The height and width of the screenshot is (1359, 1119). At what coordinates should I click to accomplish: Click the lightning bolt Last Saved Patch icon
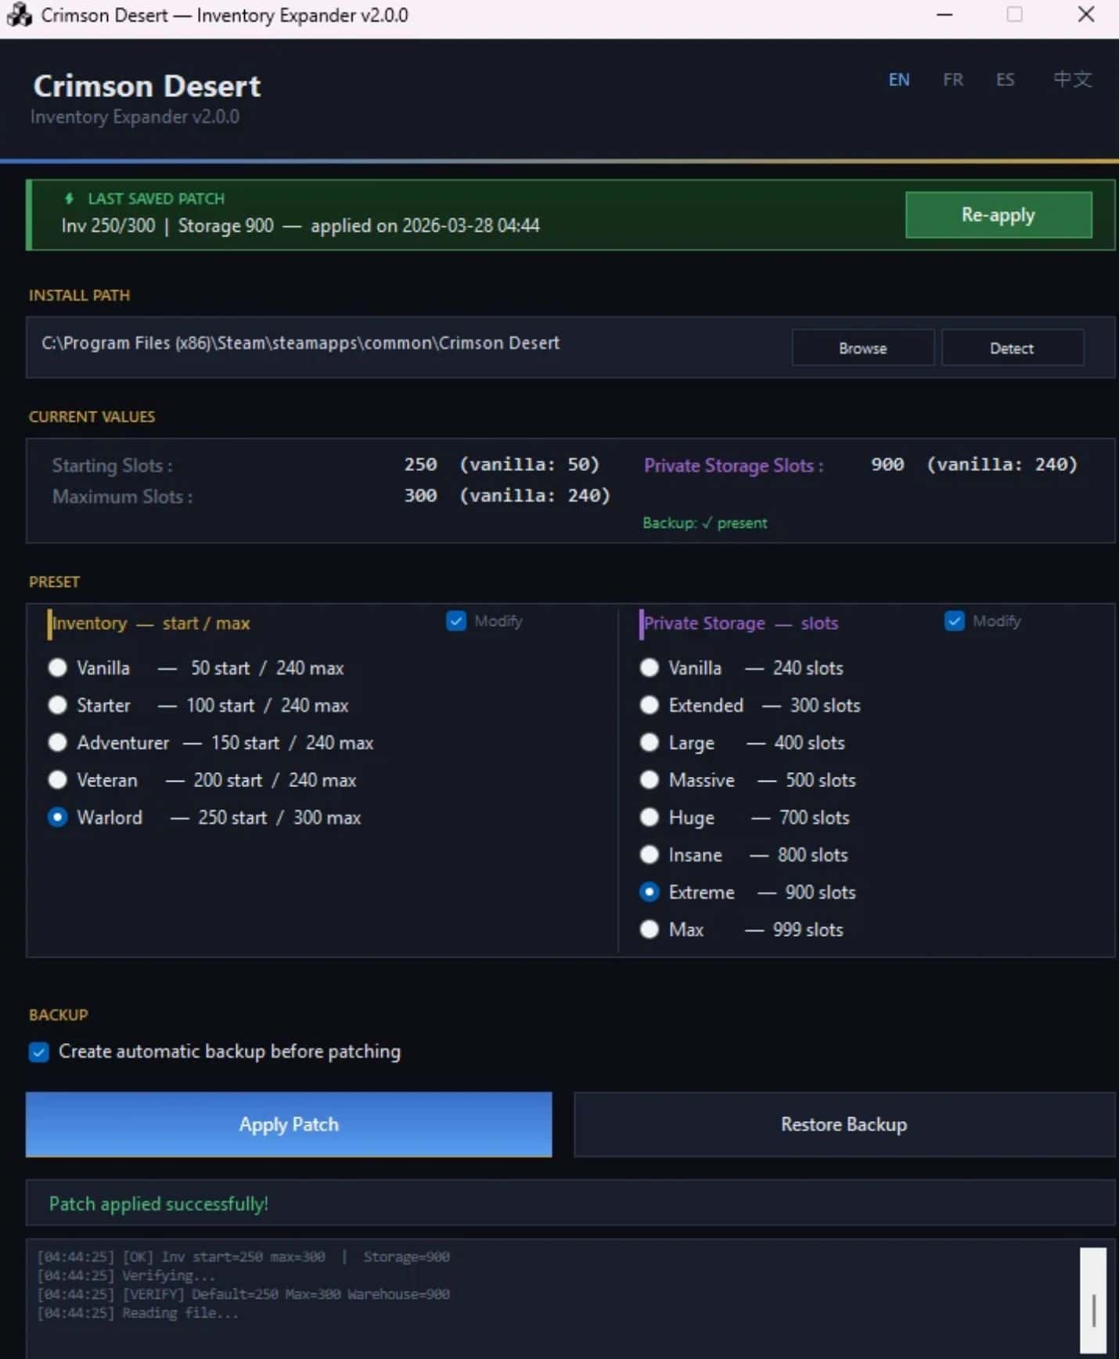click(70, 199)
